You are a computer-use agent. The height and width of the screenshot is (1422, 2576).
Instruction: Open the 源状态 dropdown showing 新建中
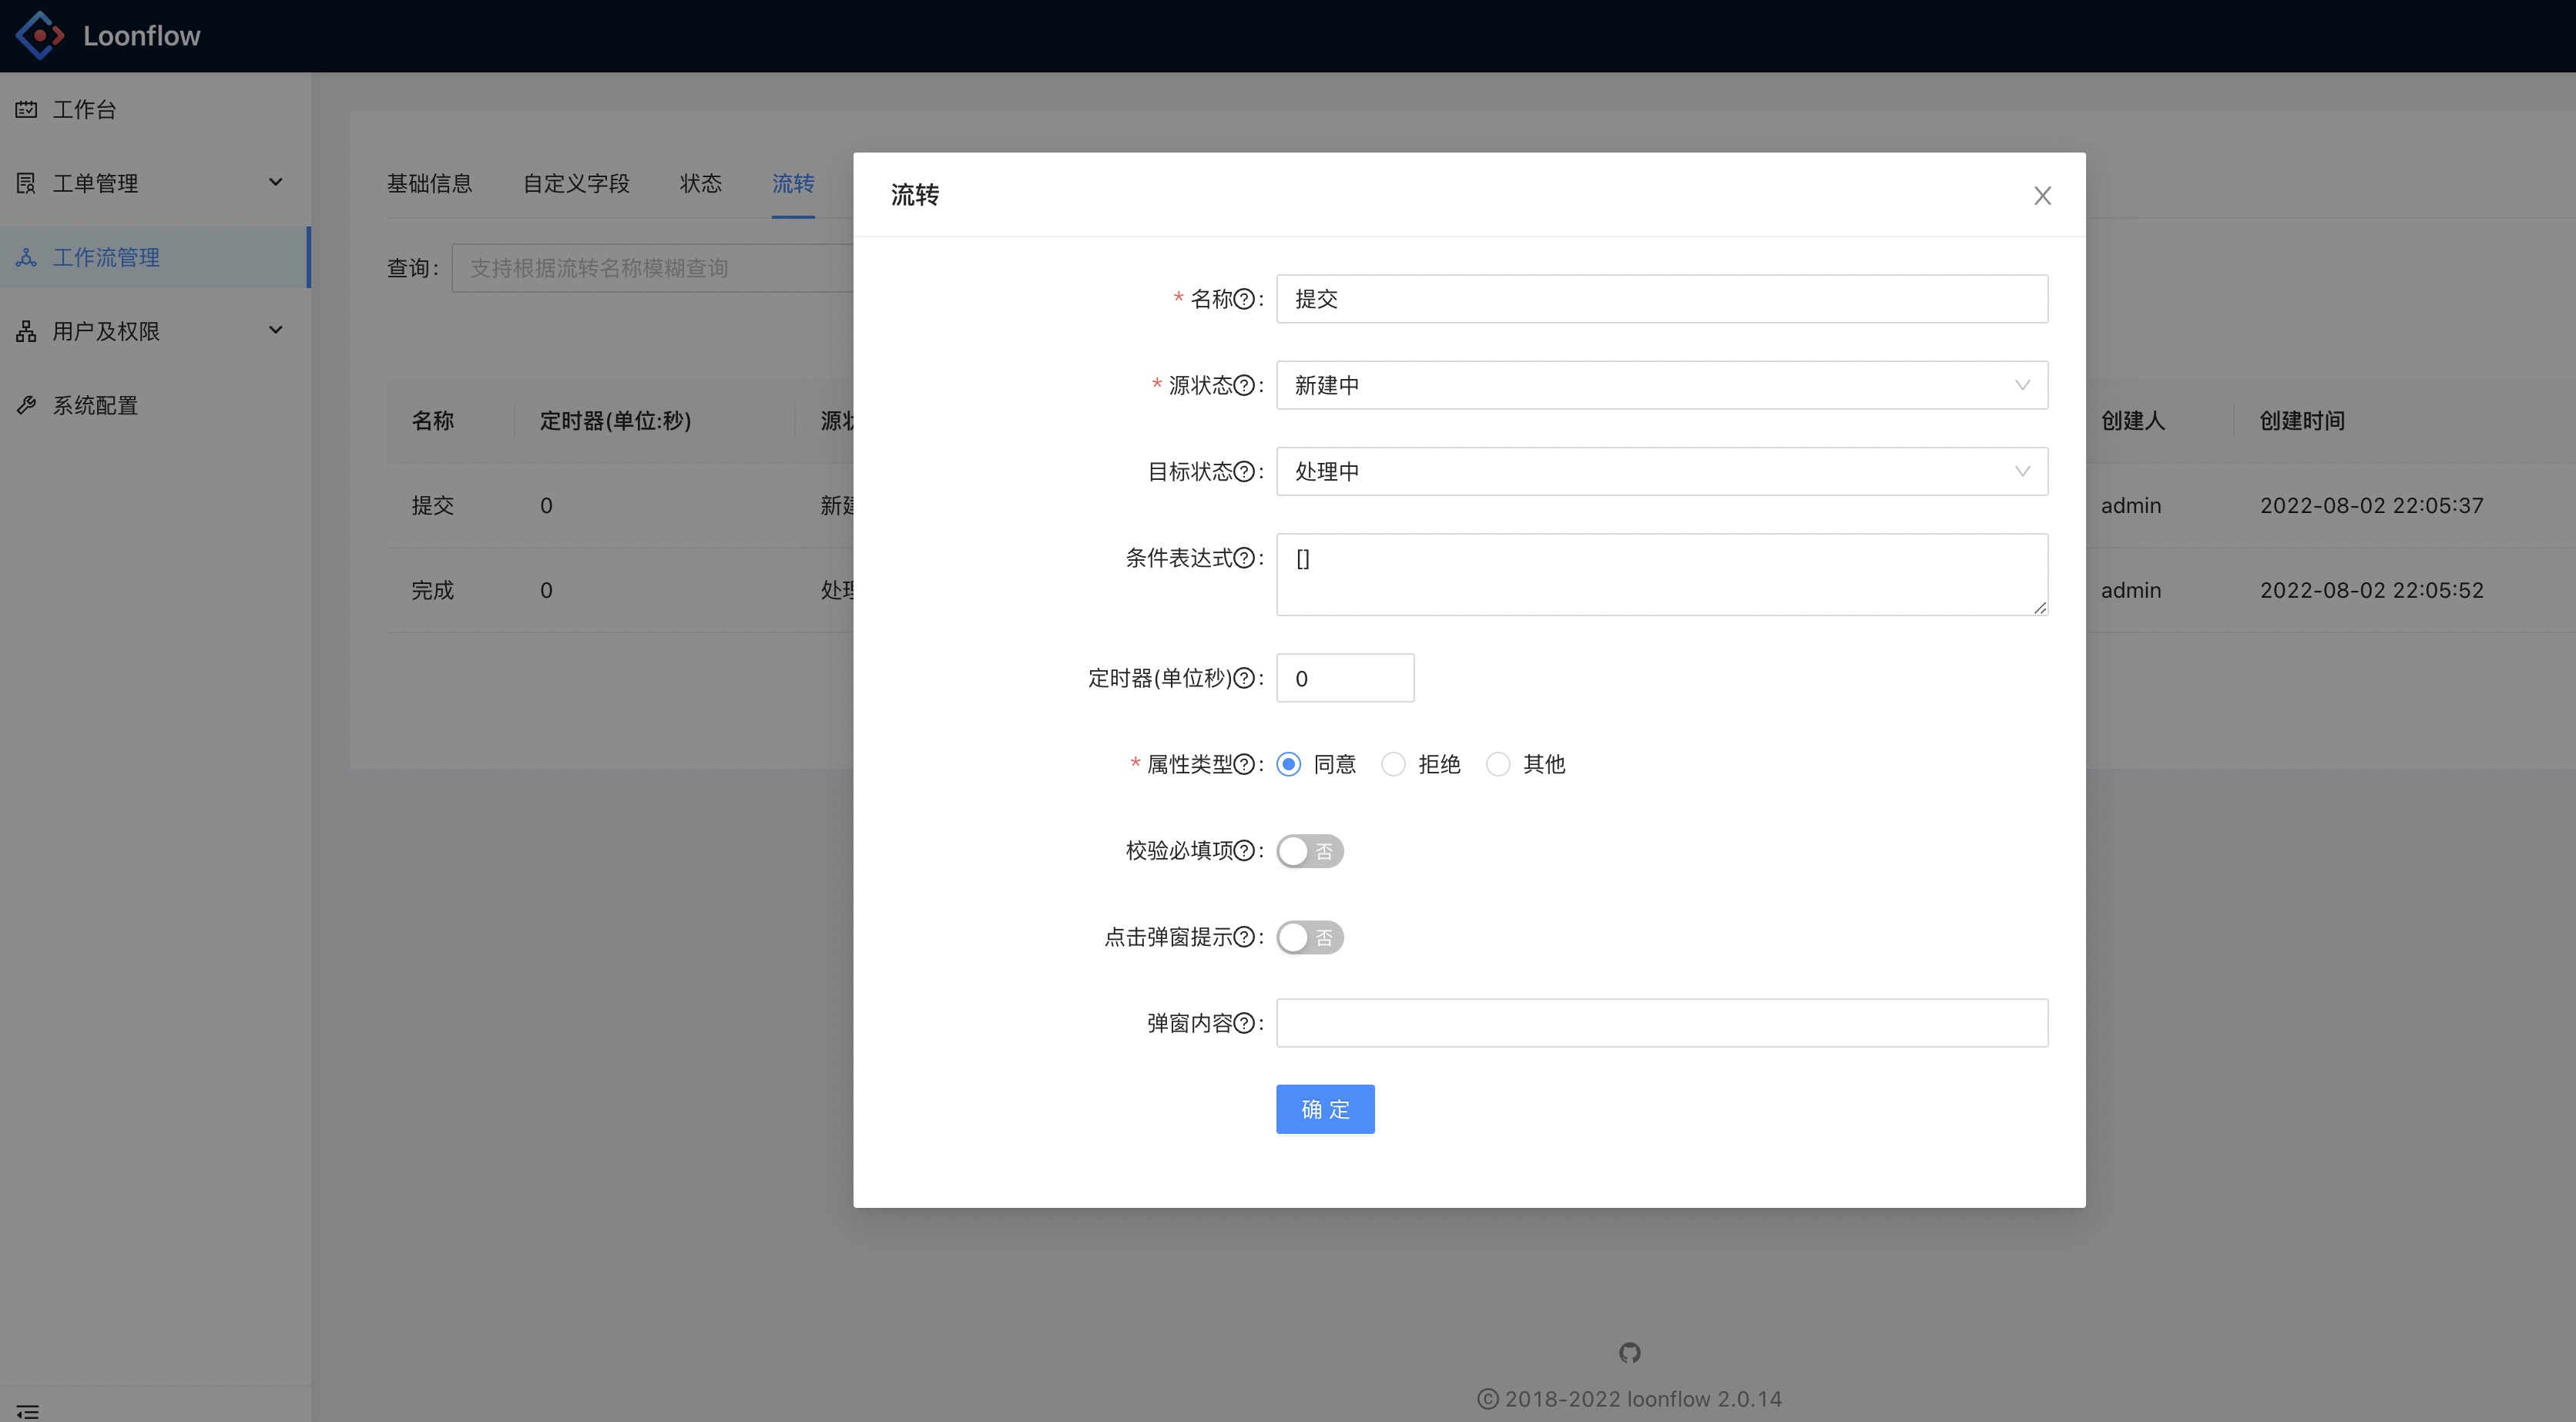pyautogui.click(x=1662, y=385)
